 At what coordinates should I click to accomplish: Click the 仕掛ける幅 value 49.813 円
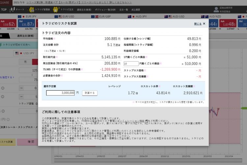[194, 39]
